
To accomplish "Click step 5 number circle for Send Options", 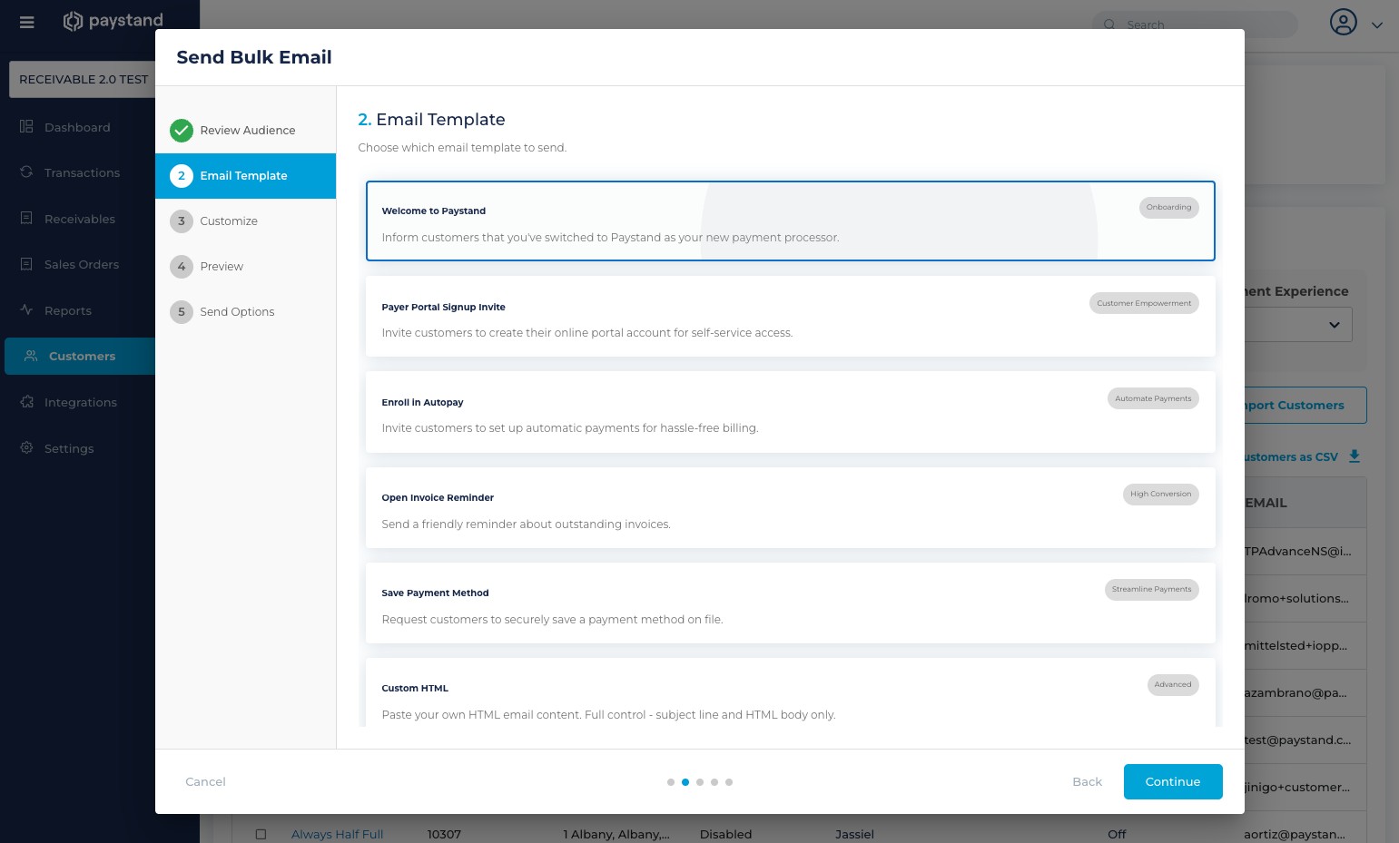I will click(x=182, y=312).
